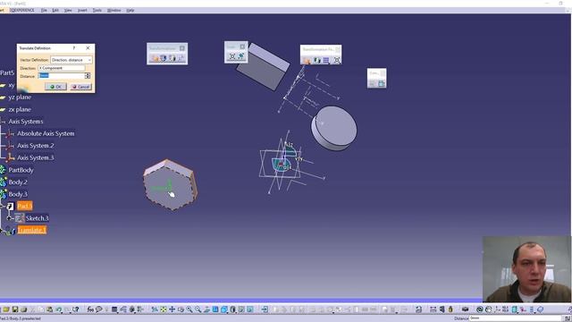Viewport: 572px width, 322px height.
Task: Click the What's This help cursor icon
Action: pos(75,309)
